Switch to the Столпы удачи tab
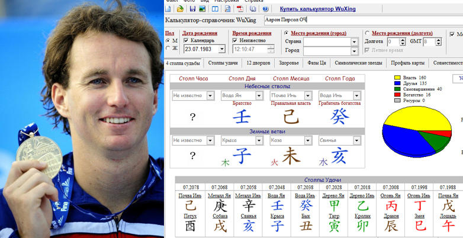 click(x=223, y=62)
